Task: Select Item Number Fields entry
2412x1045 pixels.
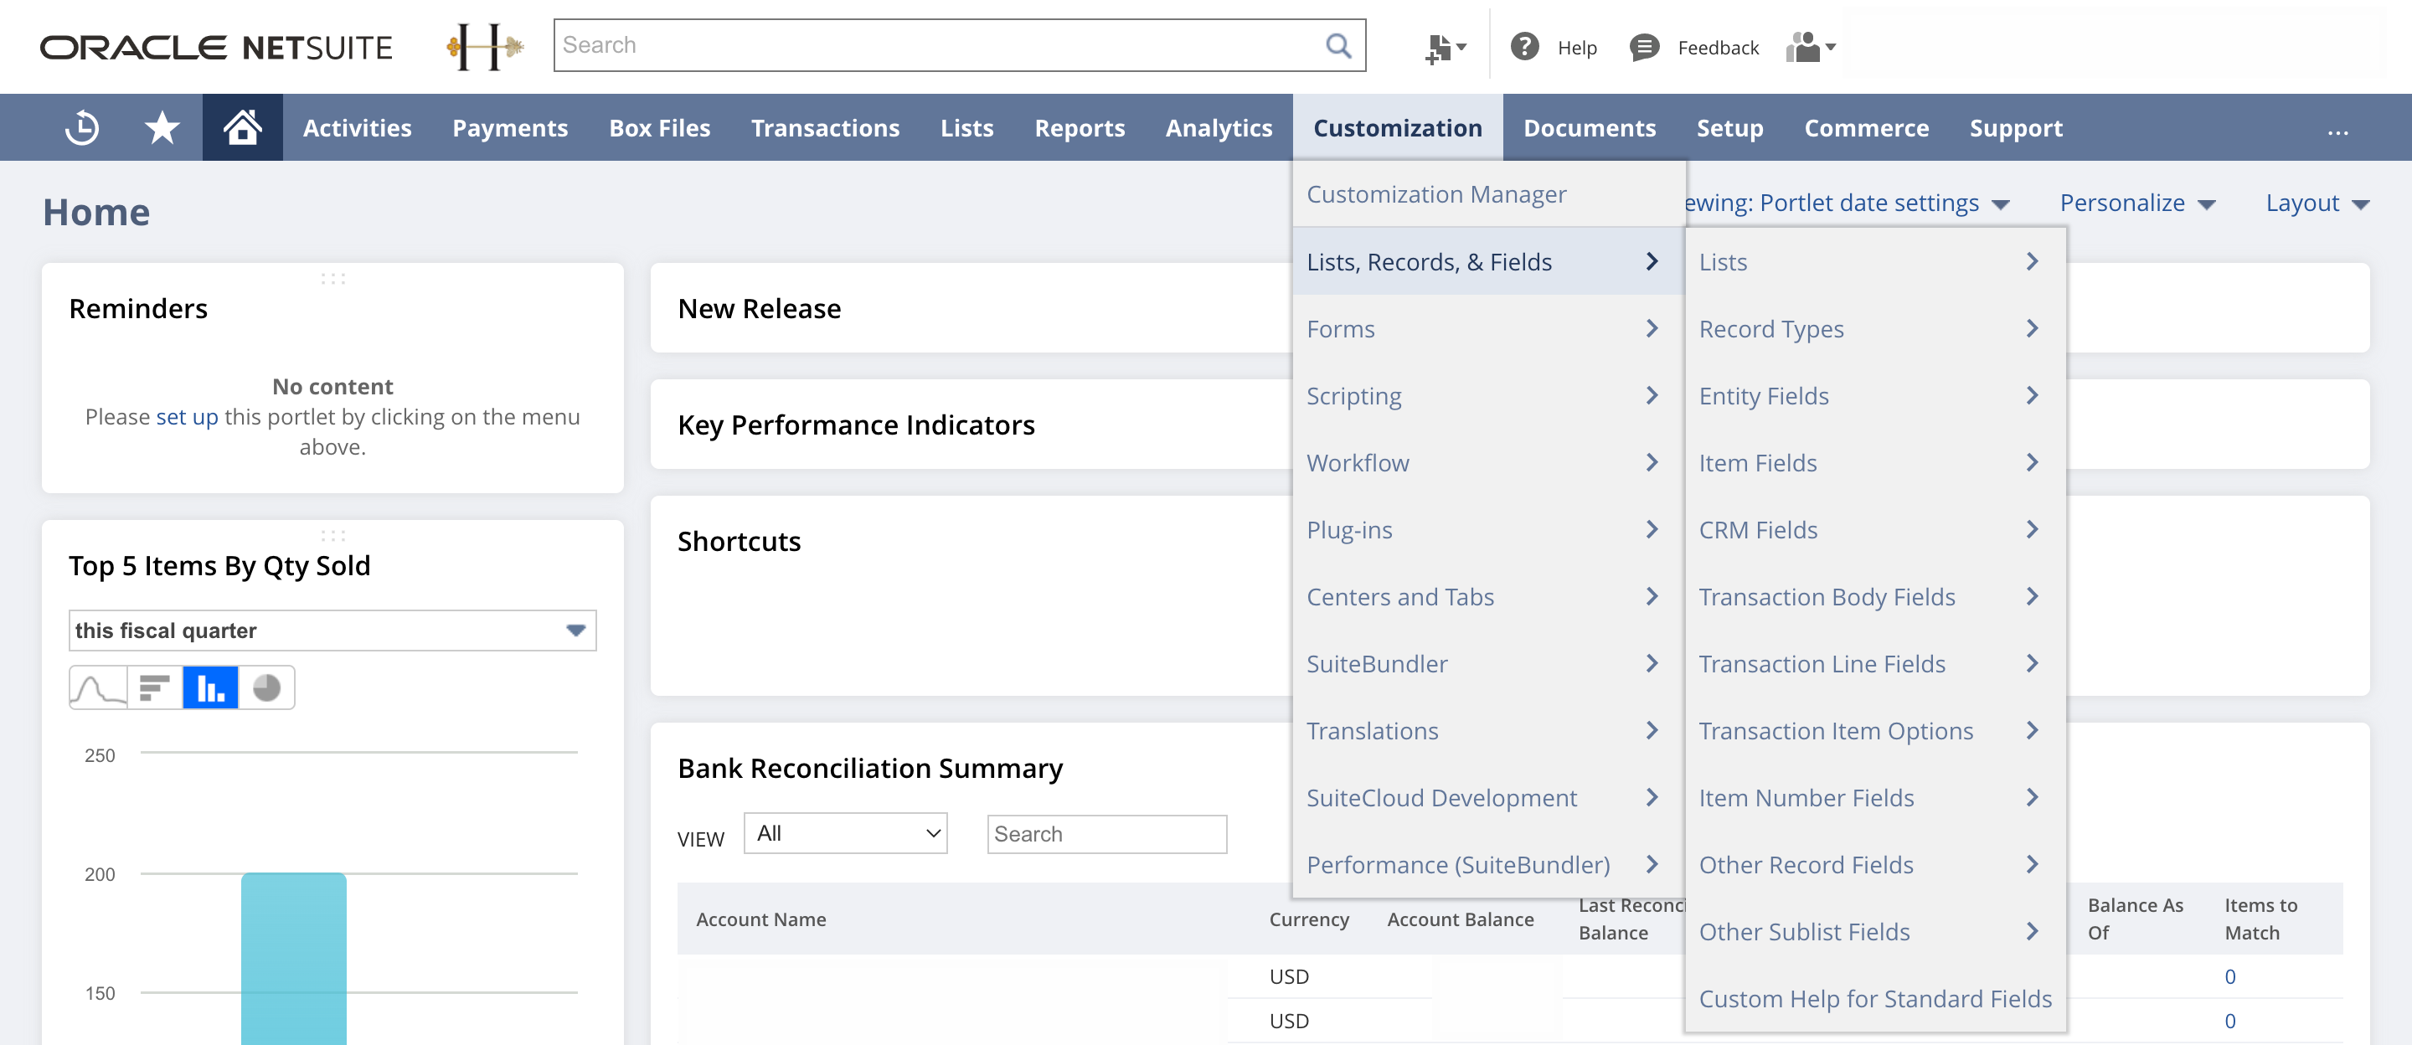Action: (1875, 798)
